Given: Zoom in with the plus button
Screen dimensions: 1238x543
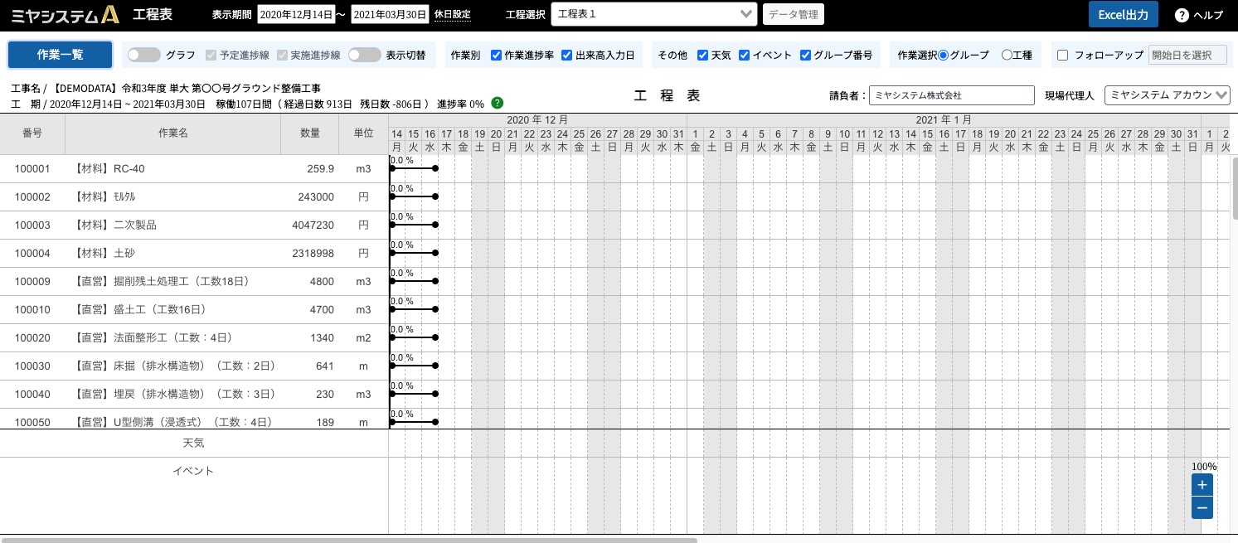Looking at the screenshot, I should (1202, 485).
